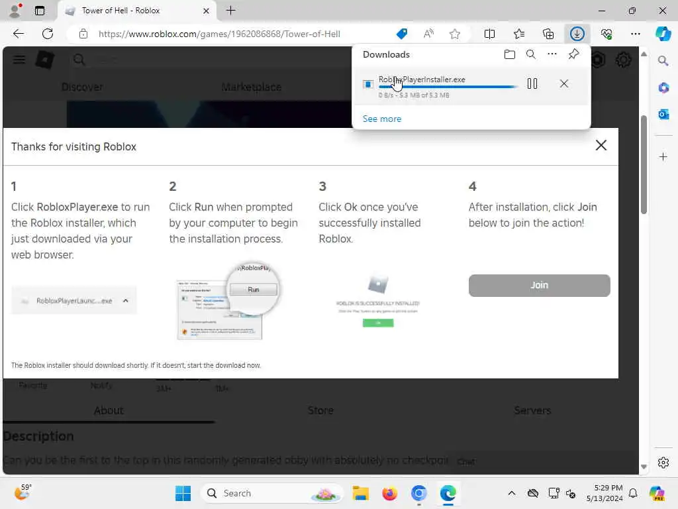The image size is (678, 509).
Task: Close the Tower of Hell tab
Action: (207, 11)
